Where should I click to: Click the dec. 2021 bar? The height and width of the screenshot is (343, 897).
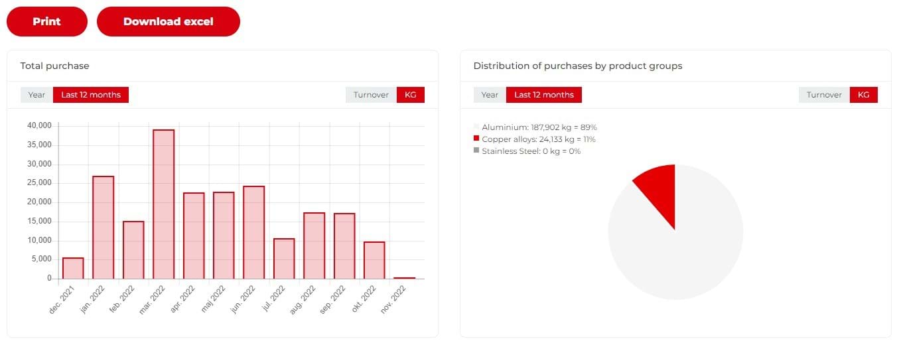click(73, 268)
